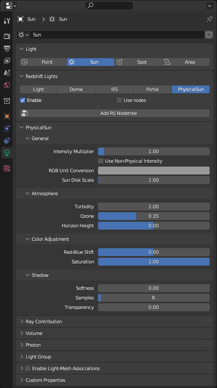Click the properties search field
Image resolution: width=217 pixels, height=388 pixels.
(109, 6)
